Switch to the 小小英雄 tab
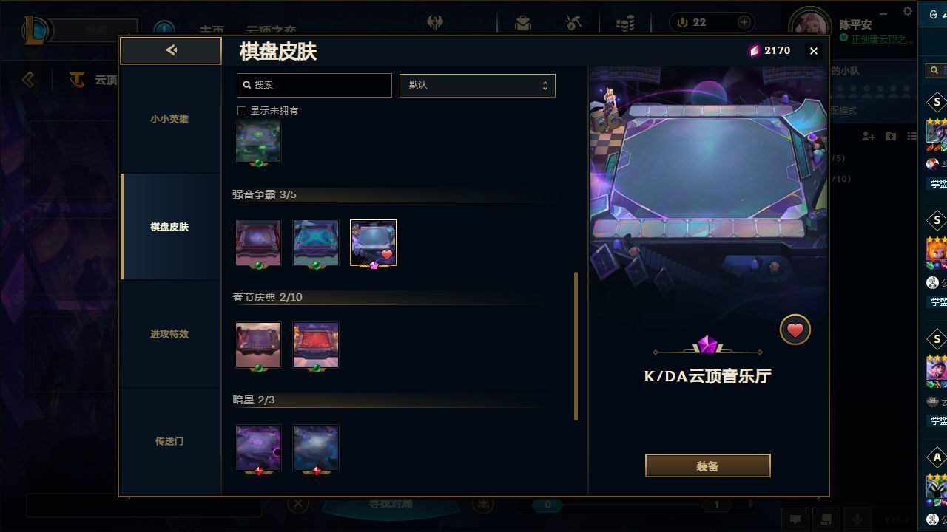Image resolution: width=947 pixels, height=532 pixels. point(170,119)
